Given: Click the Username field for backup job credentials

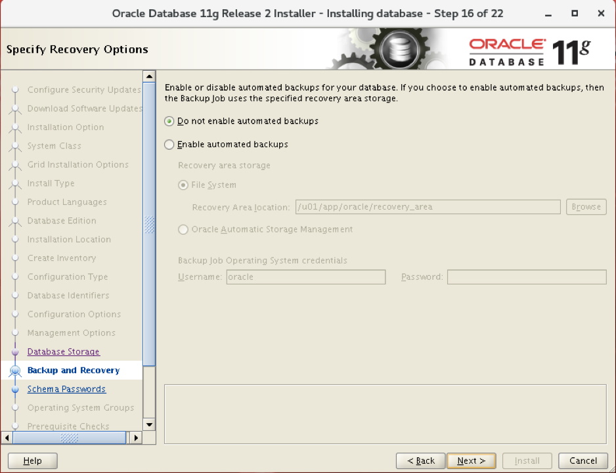Looking at the screenshot, I should click(305, 277).
